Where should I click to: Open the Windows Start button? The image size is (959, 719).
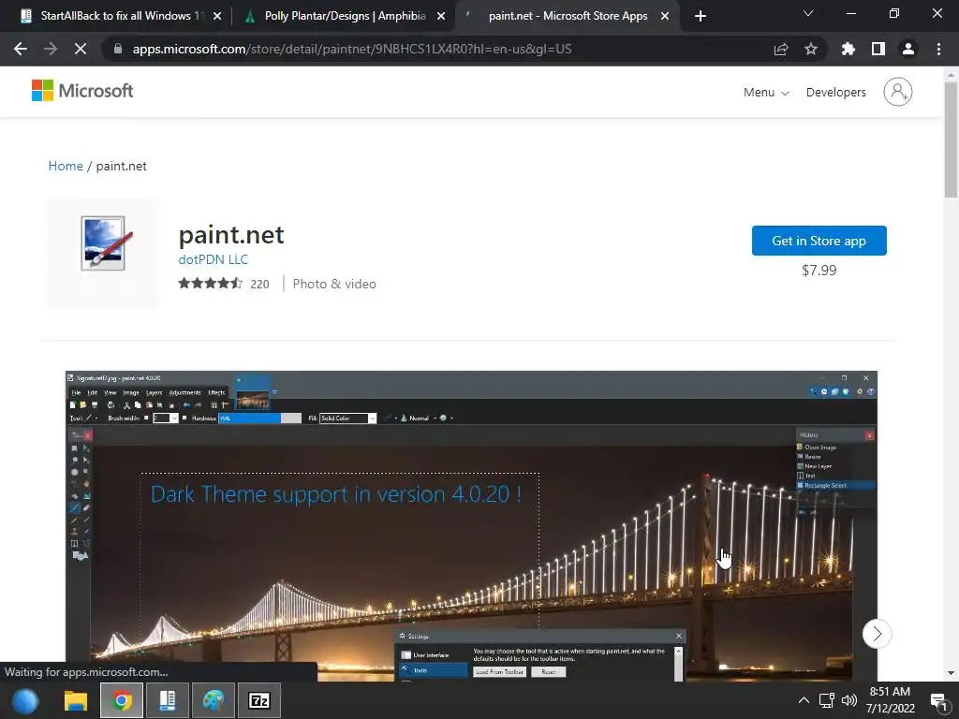(x=25, y=700)
